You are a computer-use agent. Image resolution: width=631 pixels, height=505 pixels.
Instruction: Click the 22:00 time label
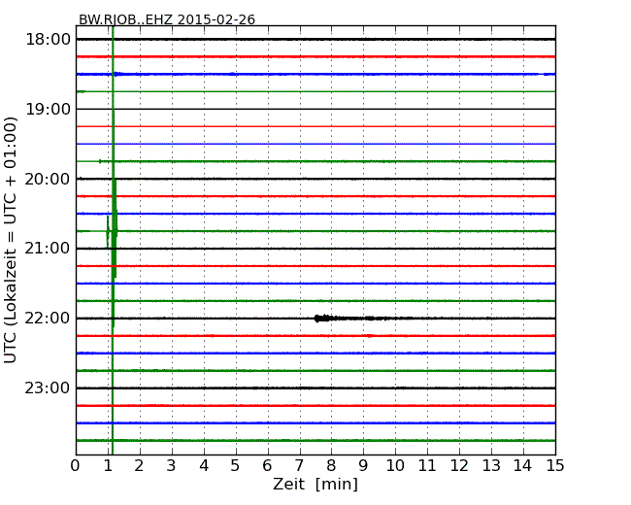pos(48,319)
